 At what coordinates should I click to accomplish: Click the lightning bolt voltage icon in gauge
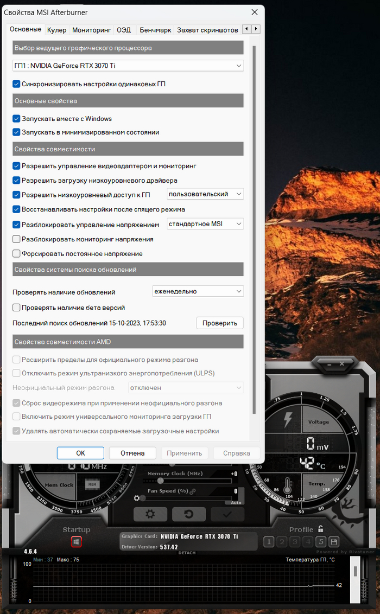288,419
